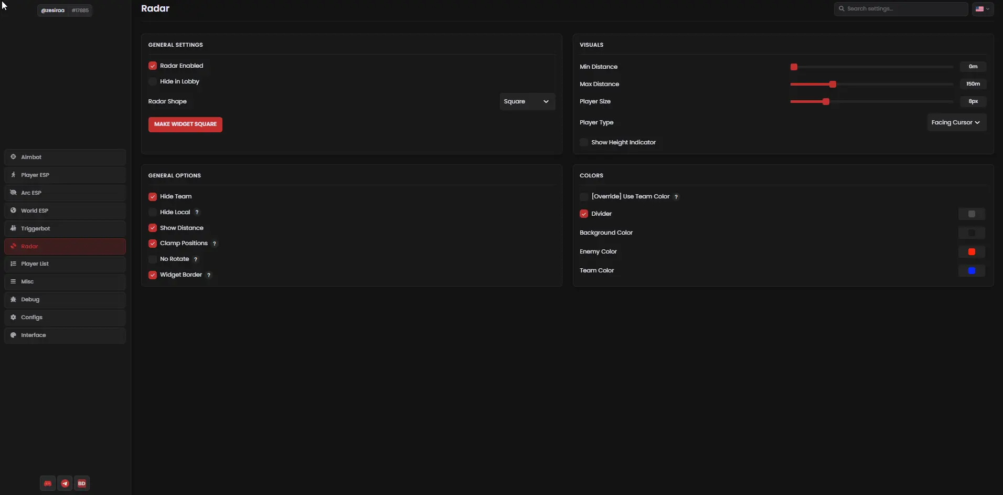Image resolution: width=1003 pixels, height=495 pixels.
Task: Expand the Player Type Facing Cursor dropdown
Action: pos(956,122)
